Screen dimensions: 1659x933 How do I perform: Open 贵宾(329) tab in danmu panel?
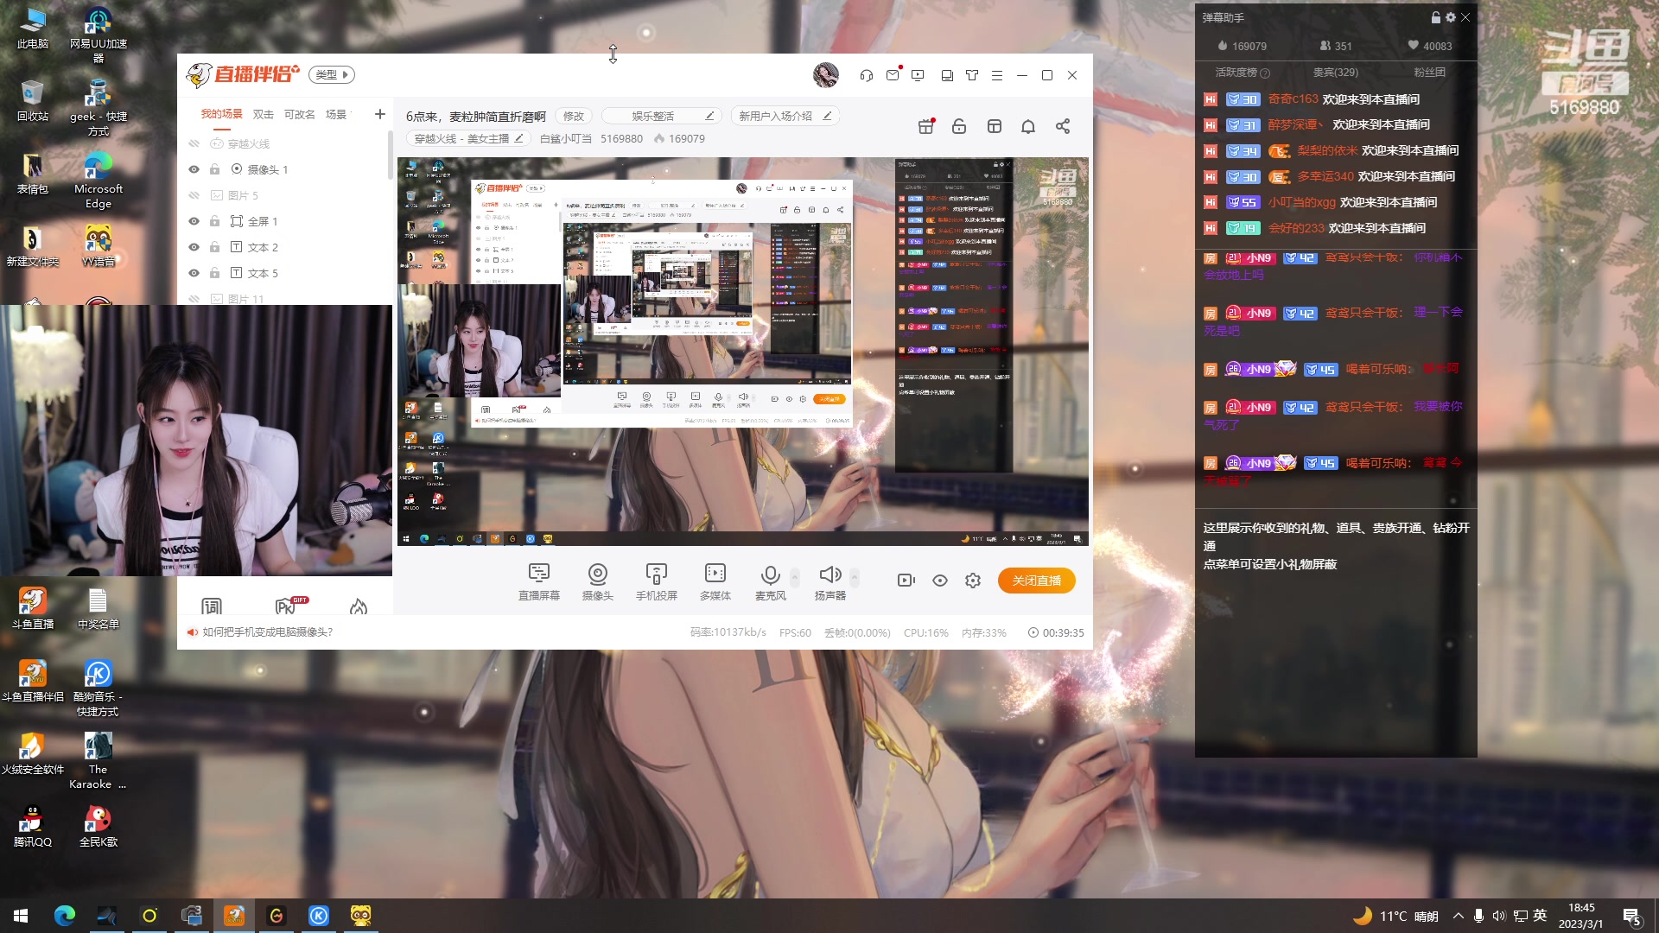pyautogui.click(x=1336, y=73)
